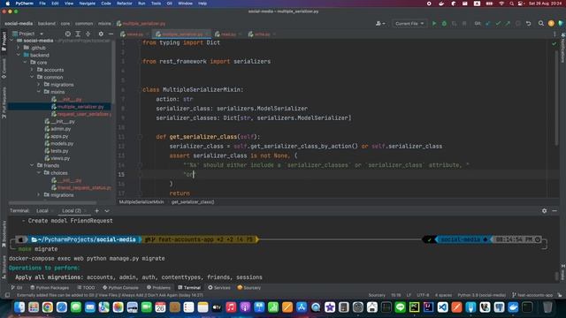Open editor tabs more options icon
Image resolution: width=566 pixels, height=318 pixels.
tap(555, 34)
